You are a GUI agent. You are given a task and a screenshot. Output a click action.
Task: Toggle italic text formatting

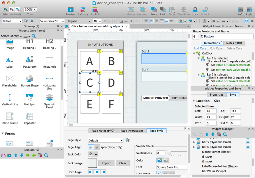click(110, 21)
